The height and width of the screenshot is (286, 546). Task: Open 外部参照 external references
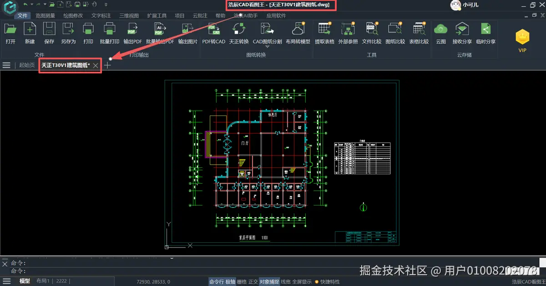pyautogui.click(x=348, y=33)
